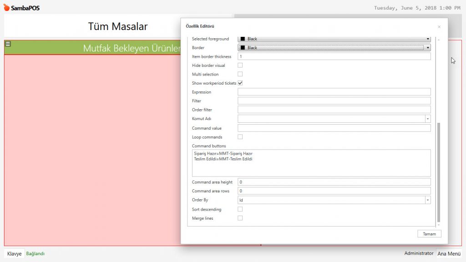
Task: Expand the Order By dropdown
Action: (428, 200)
